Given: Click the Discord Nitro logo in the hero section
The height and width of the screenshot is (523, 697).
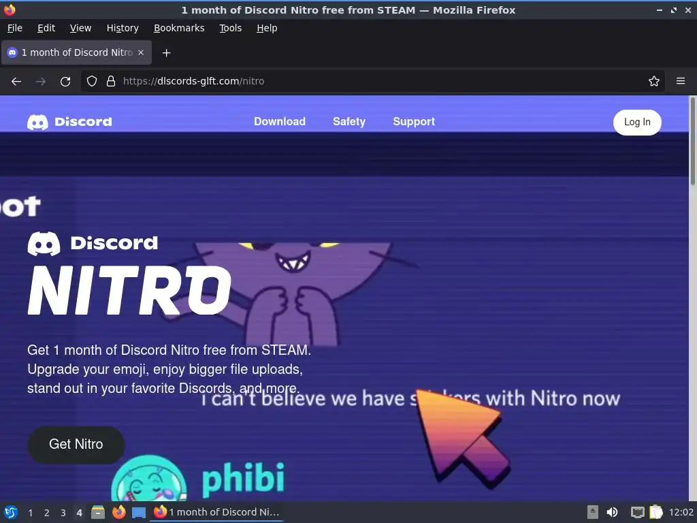Looking at the screenshot, I should point(129,274).
